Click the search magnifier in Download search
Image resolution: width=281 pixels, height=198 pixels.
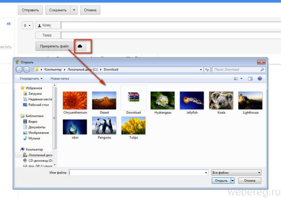[x=262, y=69]
